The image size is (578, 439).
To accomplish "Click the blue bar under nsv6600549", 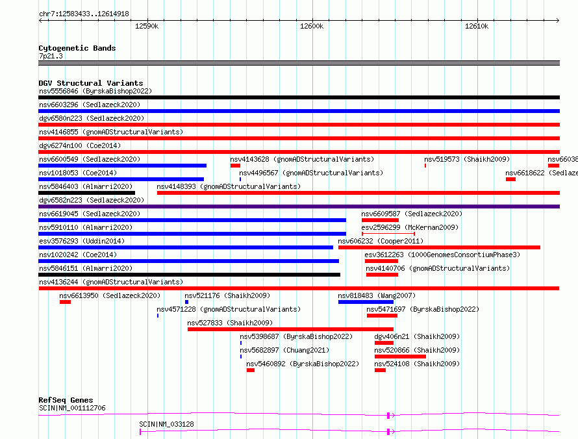I will pos(122,166).
